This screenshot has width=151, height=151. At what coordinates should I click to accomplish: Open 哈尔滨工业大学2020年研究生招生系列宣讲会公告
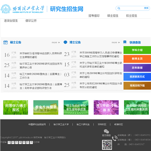coord(41,65)
